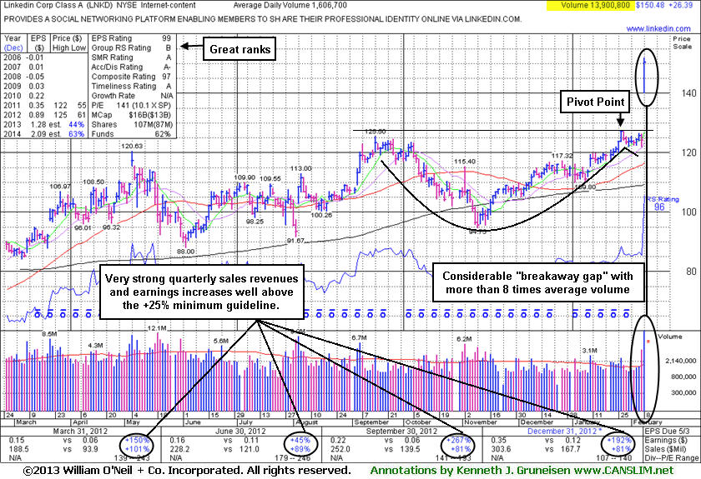Click the April month axis label
Viewport: 701px width, 479px height.
coord(80,422)
